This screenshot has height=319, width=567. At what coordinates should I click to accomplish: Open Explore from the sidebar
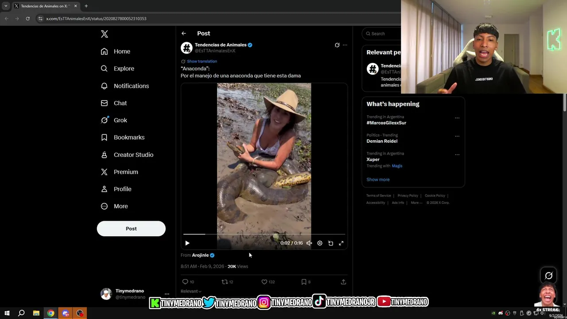click(117, 69)
